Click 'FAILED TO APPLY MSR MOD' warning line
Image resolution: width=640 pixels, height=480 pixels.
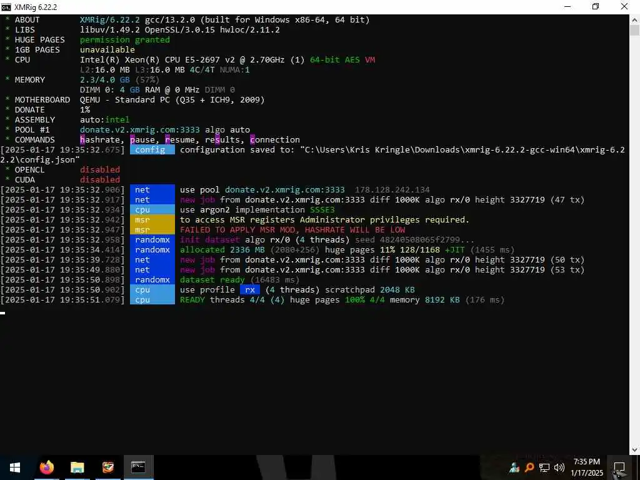[x=292, y=230]
